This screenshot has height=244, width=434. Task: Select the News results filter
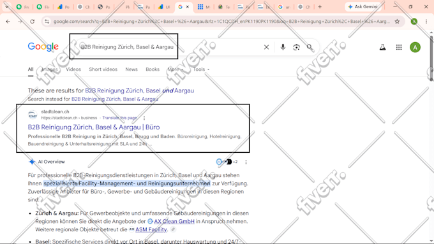[131, 69]
